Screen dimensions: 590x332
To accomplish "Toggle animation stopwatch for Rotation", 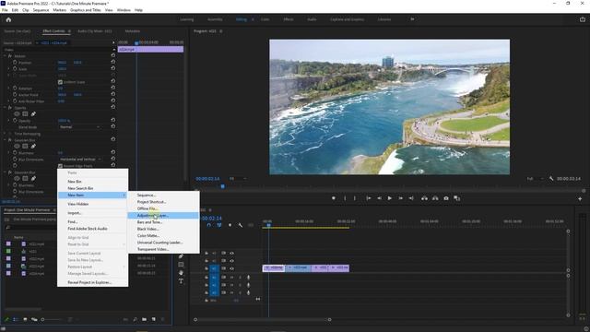I will (15, 89).
